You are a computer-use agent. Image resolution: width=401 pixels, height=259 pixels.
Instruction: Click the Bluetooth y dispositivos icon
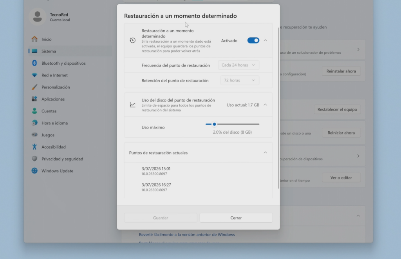coord(34,63)
